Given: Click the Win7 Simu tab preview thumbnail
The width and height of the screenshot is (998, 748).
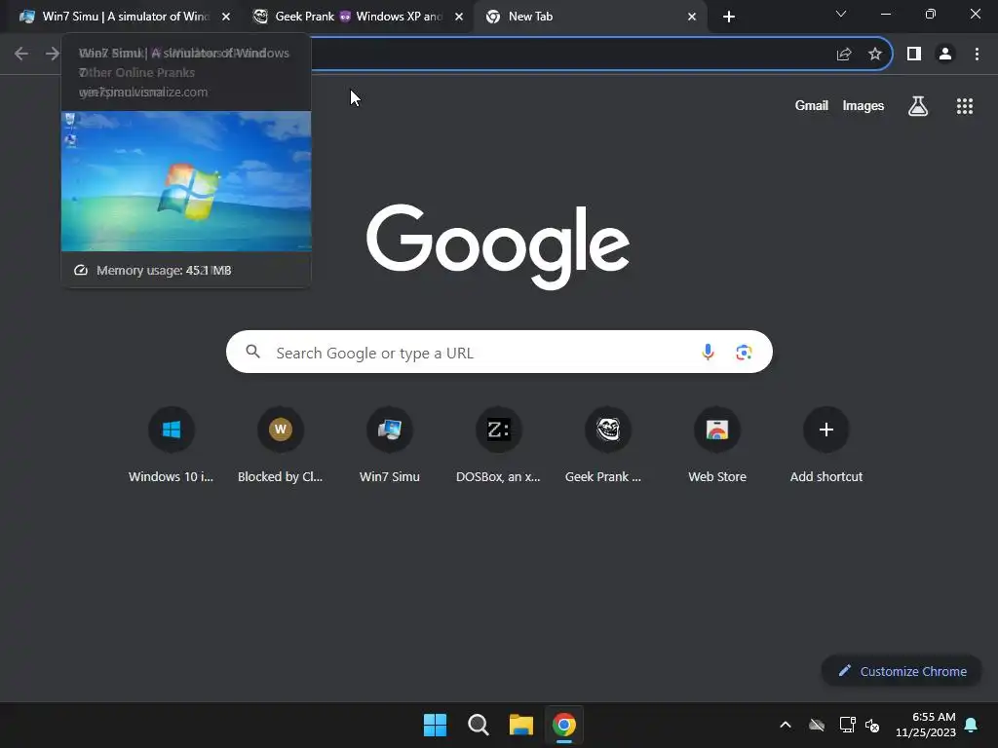Looking at the screenshot, I should pyautogui.click(x=186, y=181).
